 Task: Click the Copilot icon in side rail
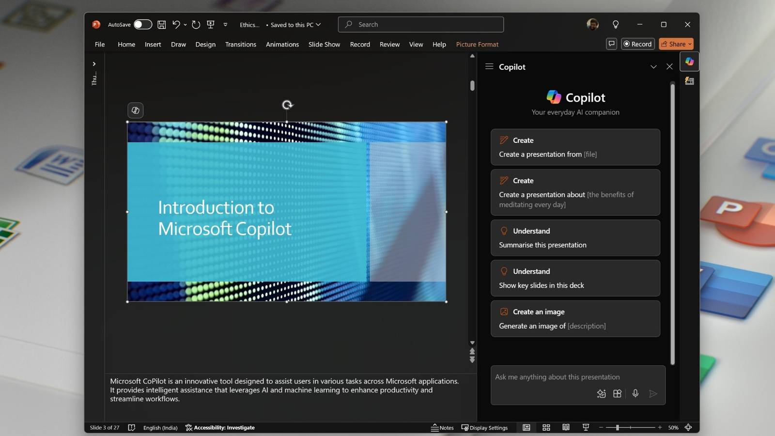pos(689,62)
